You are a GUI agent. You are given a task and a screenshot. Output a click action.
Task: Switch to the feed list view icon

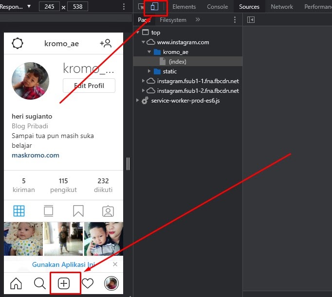[49, 211]
